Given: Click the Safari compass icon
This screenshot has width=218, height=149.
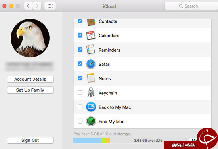Looking at the screenshot, I should [91, 64].
